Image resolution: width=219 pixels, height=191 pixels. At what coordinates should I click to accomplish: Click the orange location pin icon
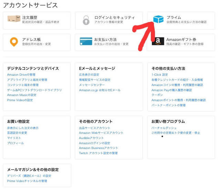tap(14, 42)
